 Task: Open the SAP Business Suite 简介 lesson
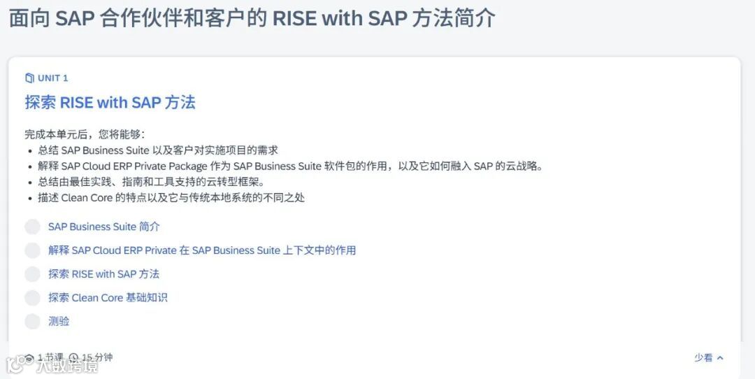pyautogui.click(x=104, y=227)
